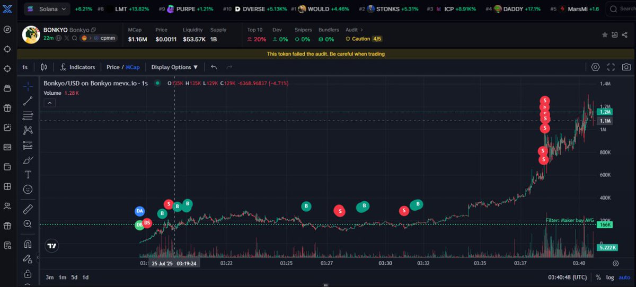Open the token X (Twitter) link

[66, 38]
